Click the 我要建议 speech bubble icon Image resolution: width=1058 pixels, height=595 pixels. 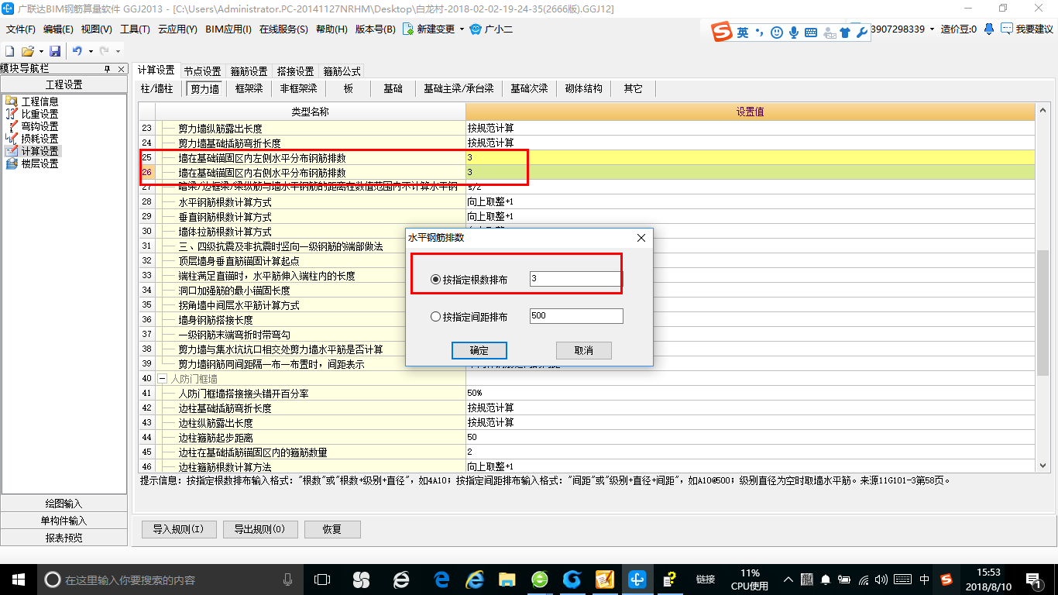coord(1006,29)
